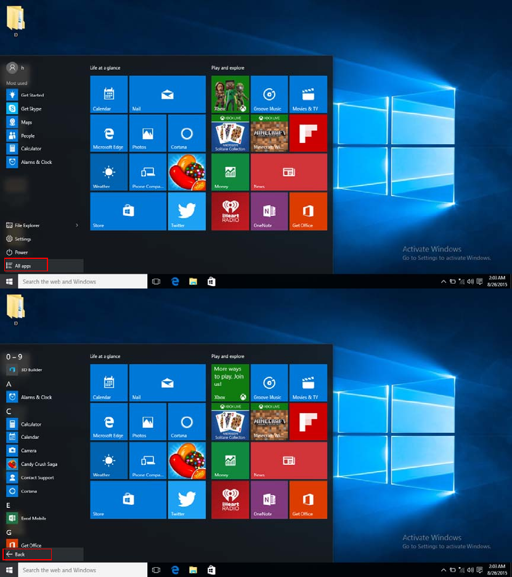This screenshot has width=512, height=577.
Task: Open Calculator under the Most used heading
Action: 24,149
